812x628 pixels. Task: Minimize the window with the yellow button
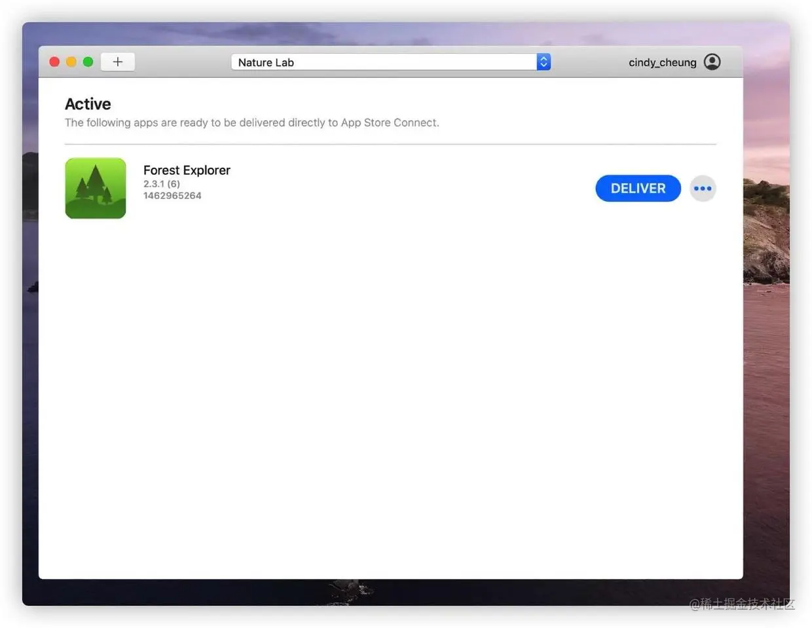click(x=71, y=62)
